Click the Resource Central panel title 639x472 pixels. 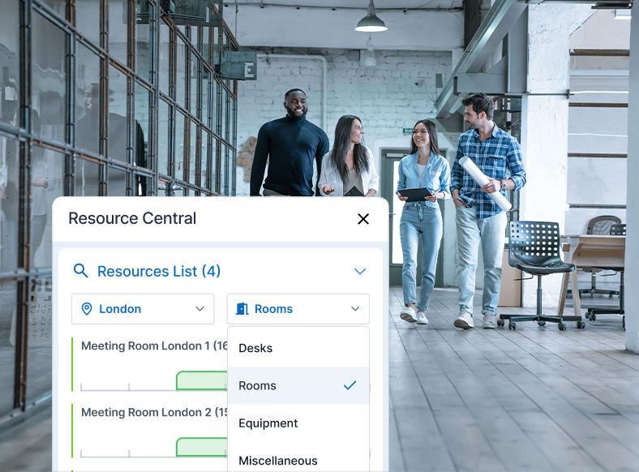(132, 218)
